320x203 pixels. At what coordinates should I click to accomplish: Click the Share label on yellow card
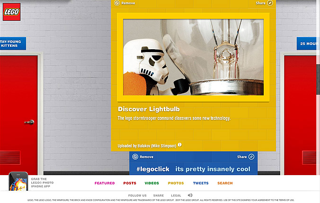click(x=260, y=3)
